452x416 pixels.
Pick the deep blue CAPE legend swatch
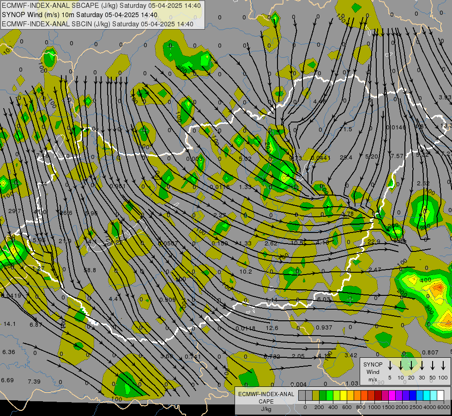pos(412,396)
